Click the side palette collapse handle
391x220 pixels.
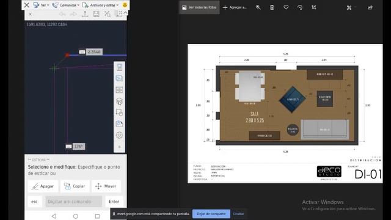pos(119,147)
